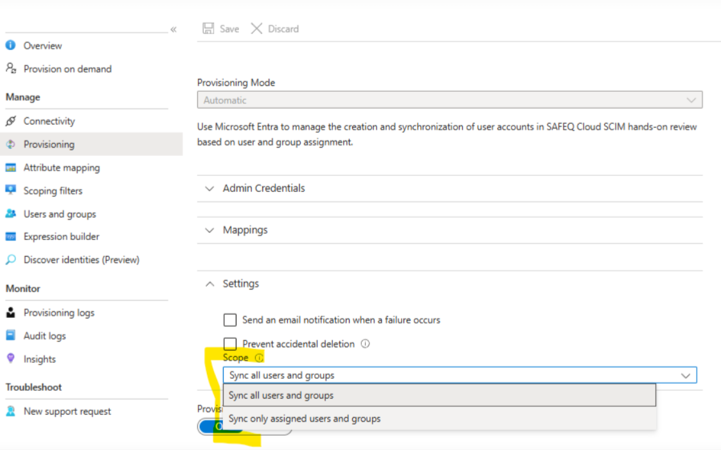This screenshot has height=450, width=721.
Task: Close the Scope dropdown via its arrow
Action: (x=685, y=375)
